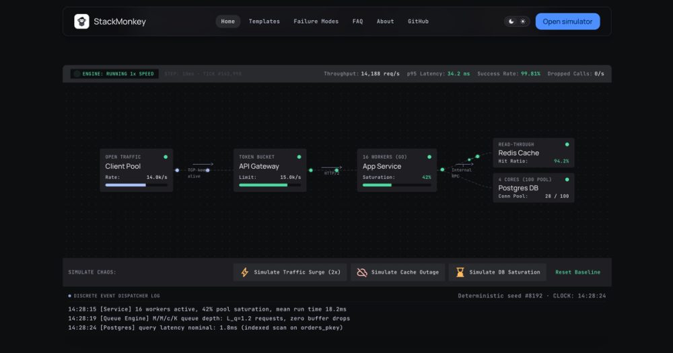Click the HTTP/2 connection label
Viewport: 673px width, 353px height.
(x=331, y=173)
